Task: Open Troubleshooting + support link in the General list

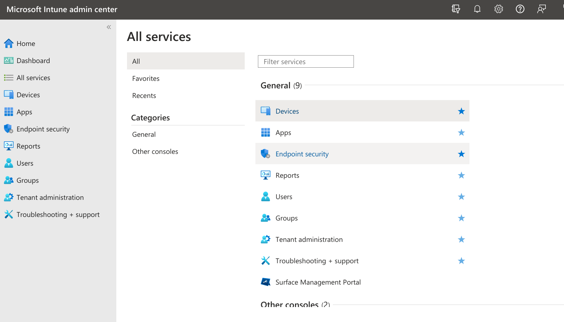Action: point(317,261)
